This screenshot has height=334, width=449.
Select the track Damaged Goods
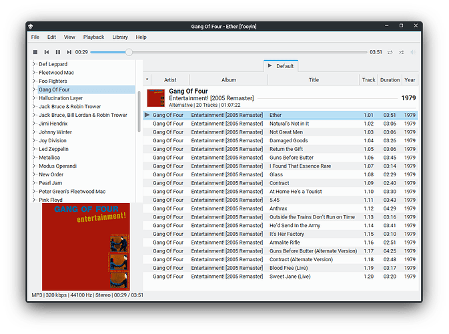tap(281, 140)
